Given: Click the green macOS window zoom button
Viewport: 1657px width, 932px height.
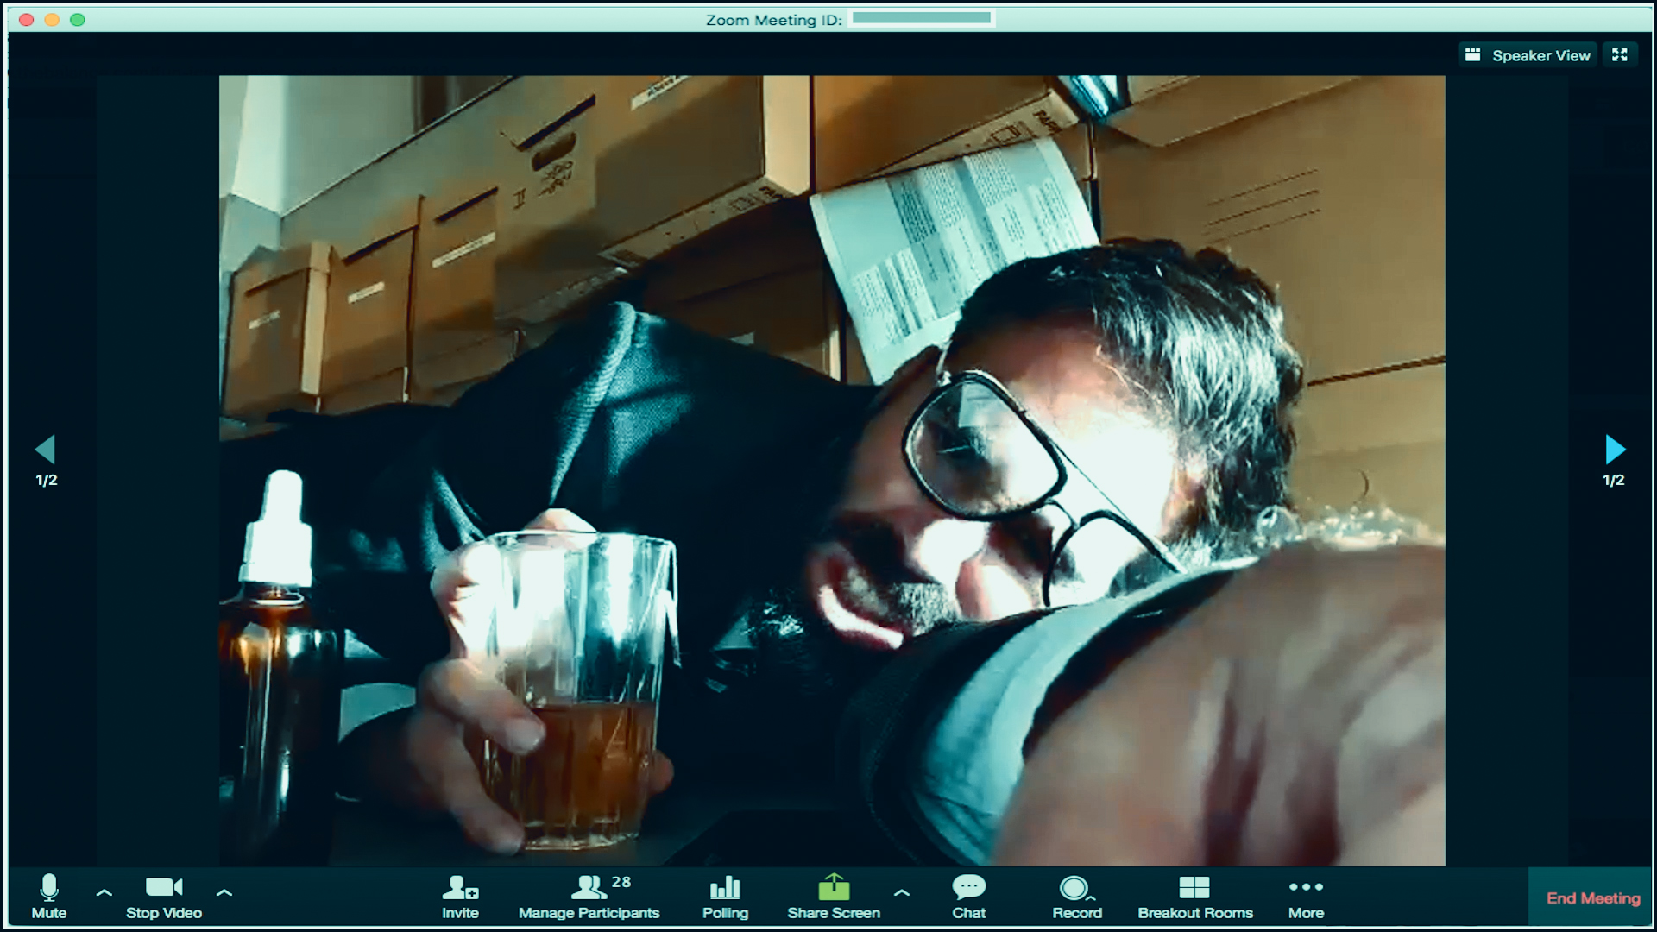Looking at the screenshot, I should point(78,20).
